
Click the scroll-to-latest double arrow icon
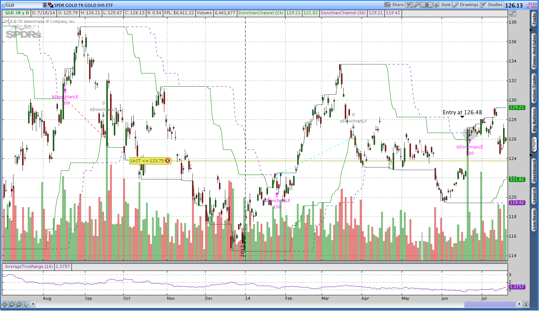coord(526,304)
